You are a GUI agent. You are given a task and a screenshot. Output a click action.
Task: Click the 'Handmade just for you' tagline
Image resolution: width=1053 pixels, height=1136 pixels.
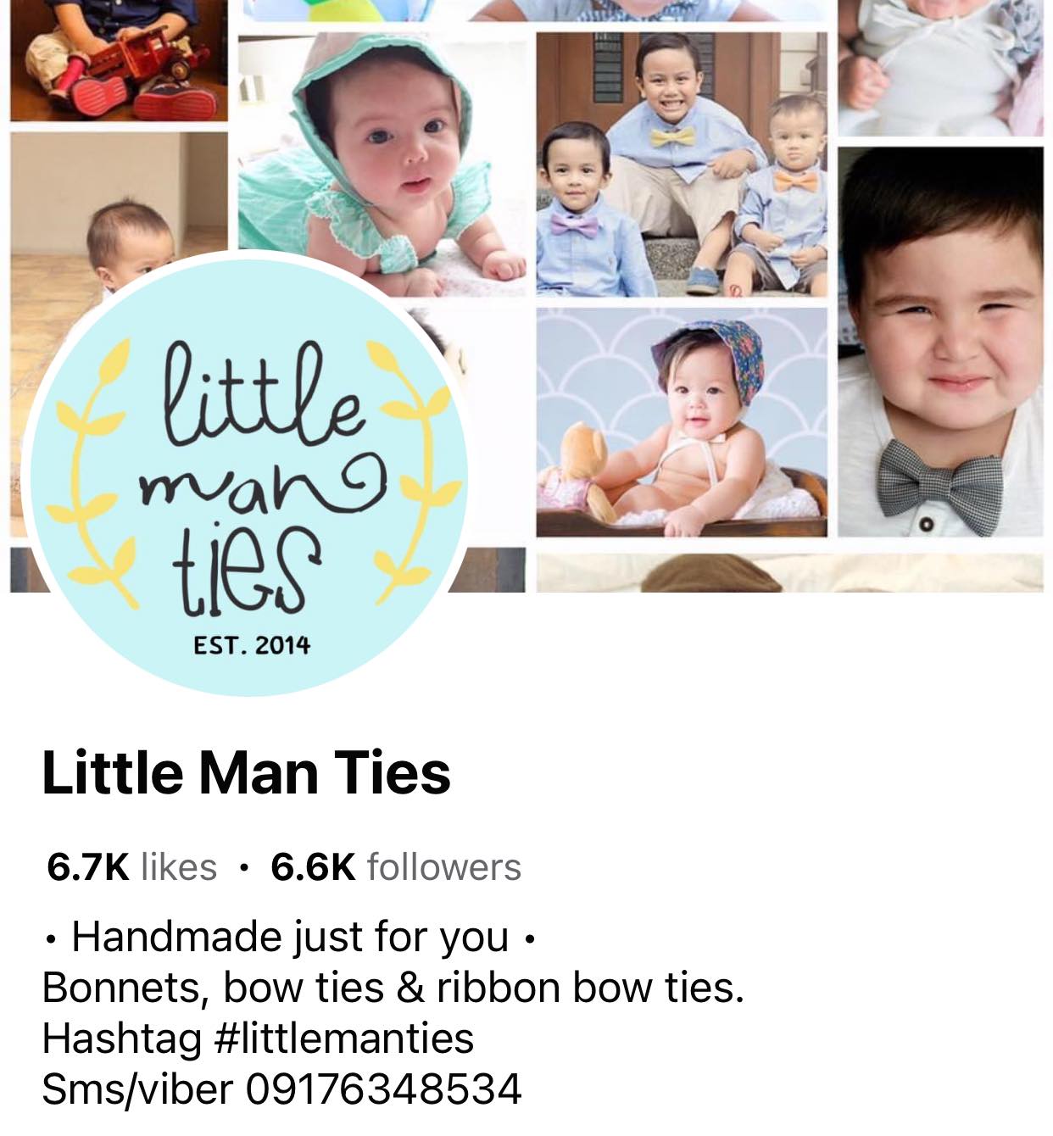coord(290,937)
